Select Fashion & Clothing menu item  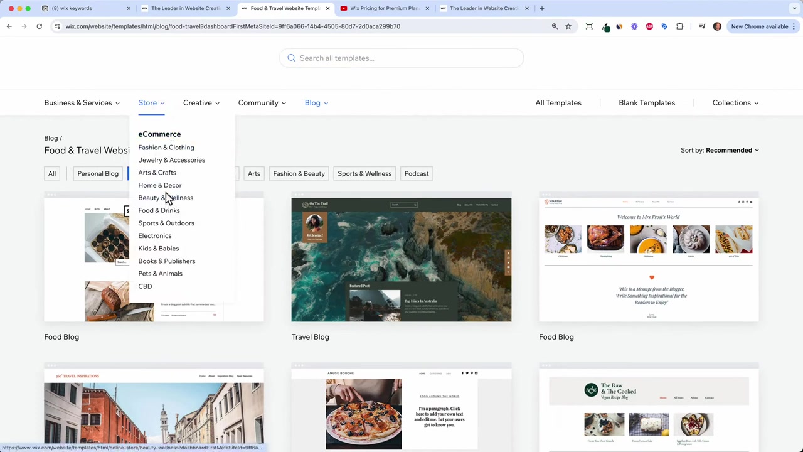pyautogui.click(x=166, y=148)
